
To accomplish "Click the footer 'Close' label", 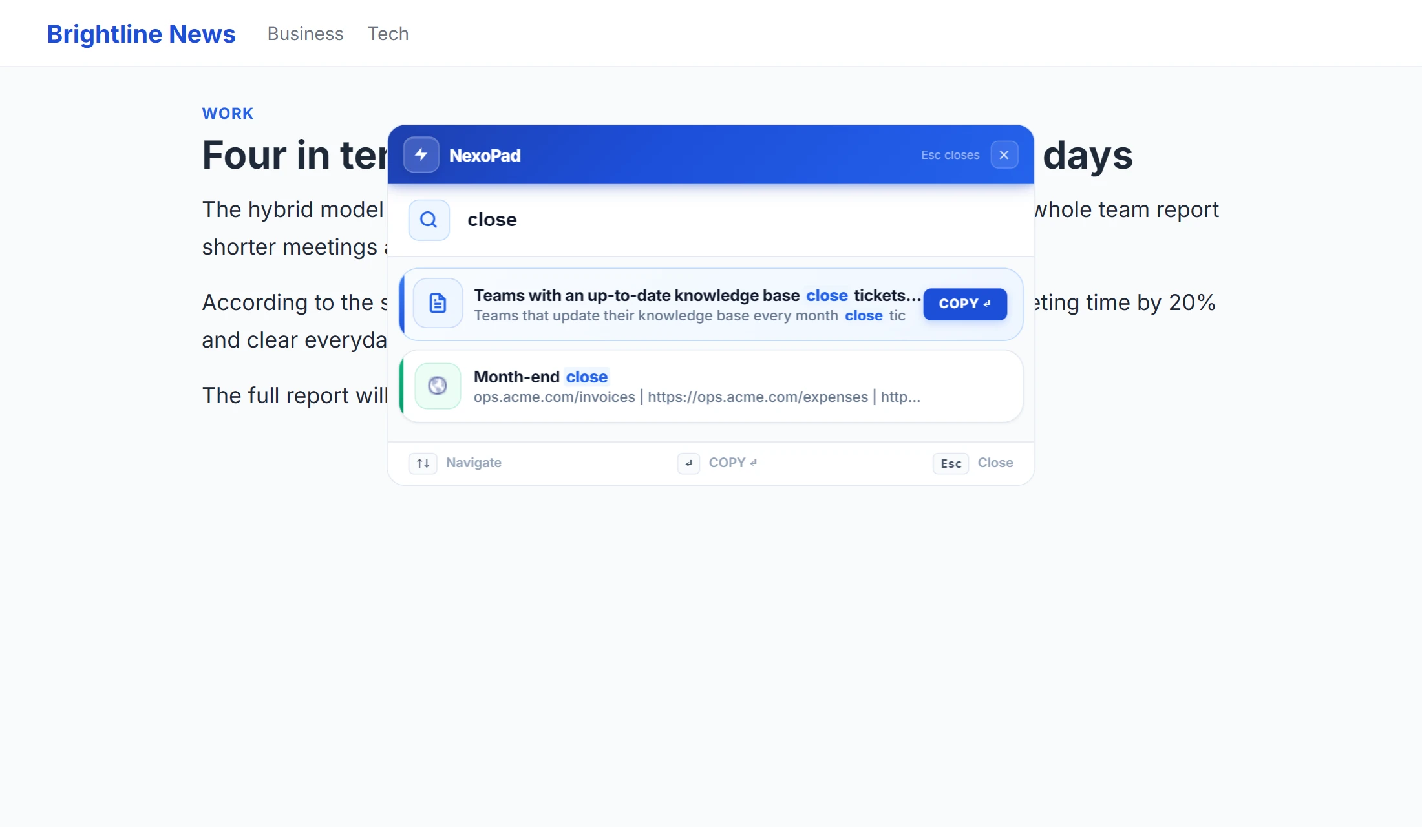I will point(995,463).
